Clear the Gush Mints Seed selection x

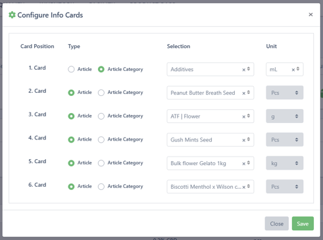point(243,140)
